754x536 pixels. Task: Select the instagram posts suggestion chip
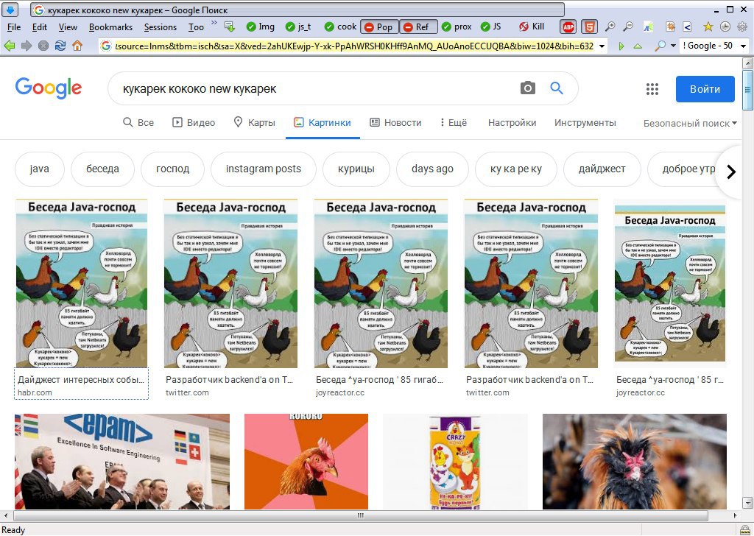coord(264,169)
